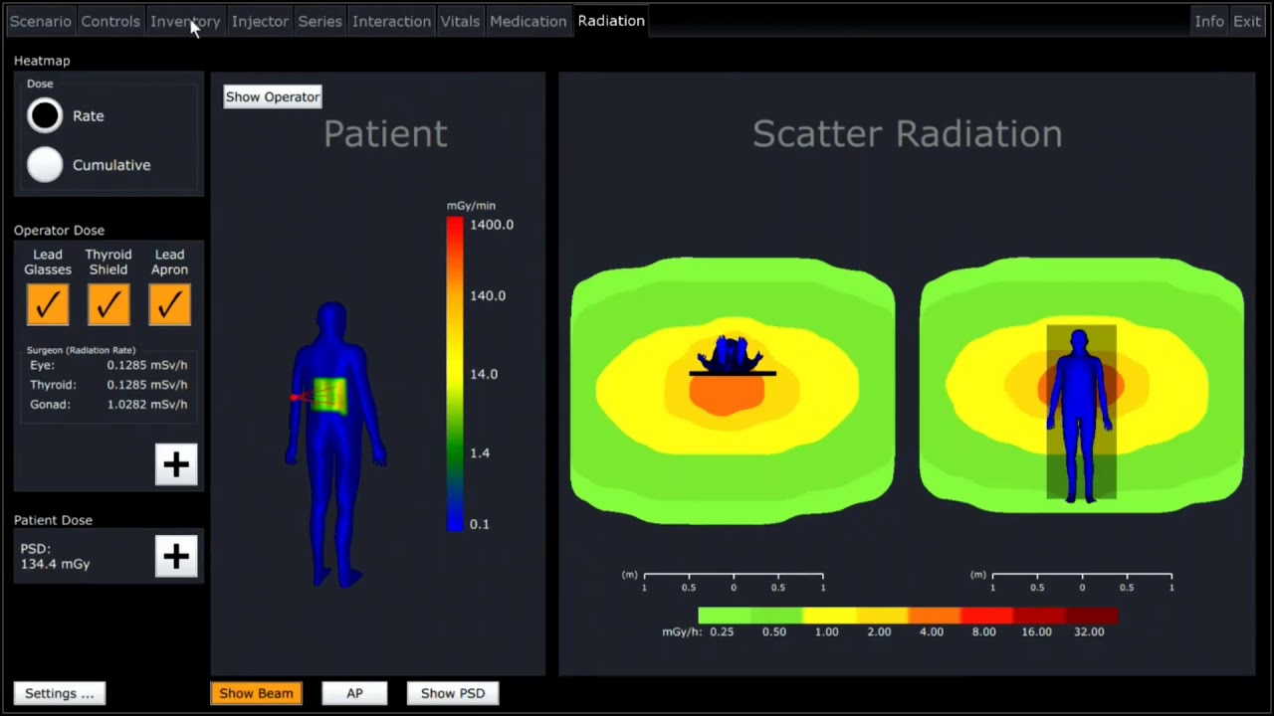The image size is (1274, 716).
Task: Click the Thyroid 0.1285 mSv/h reading
Action: pos(108,385)
